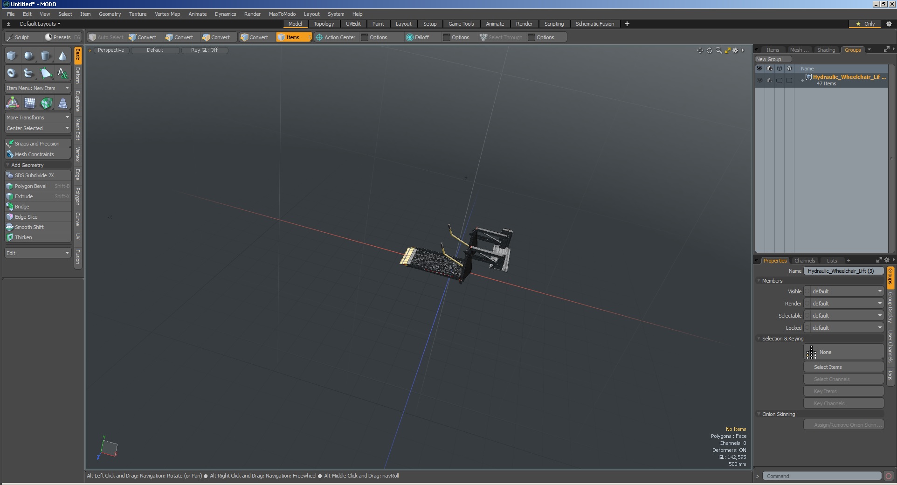The image size is (897, 485).
Task: Click the viewport rotate icon
Action: (709, 50)
